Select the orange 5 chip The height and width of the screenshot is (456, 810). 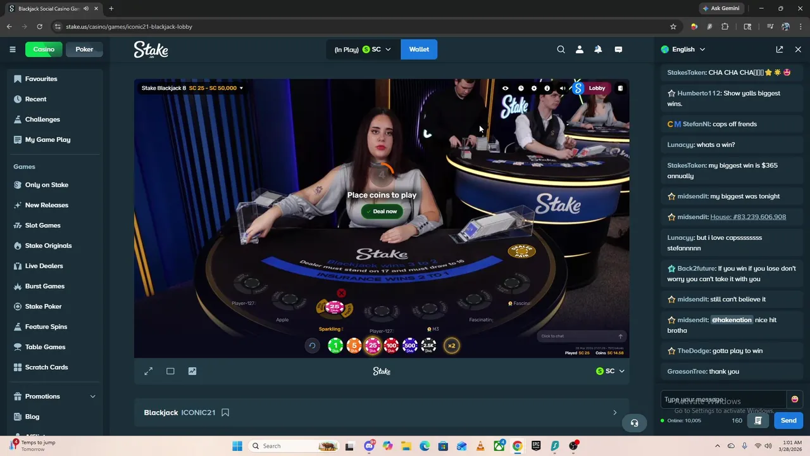[x=354, y=346]
